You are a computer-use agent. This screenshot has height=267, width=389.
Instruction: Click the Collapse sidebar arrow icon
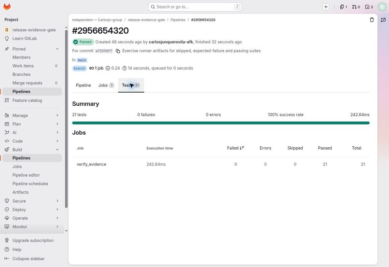coord(7,259)
